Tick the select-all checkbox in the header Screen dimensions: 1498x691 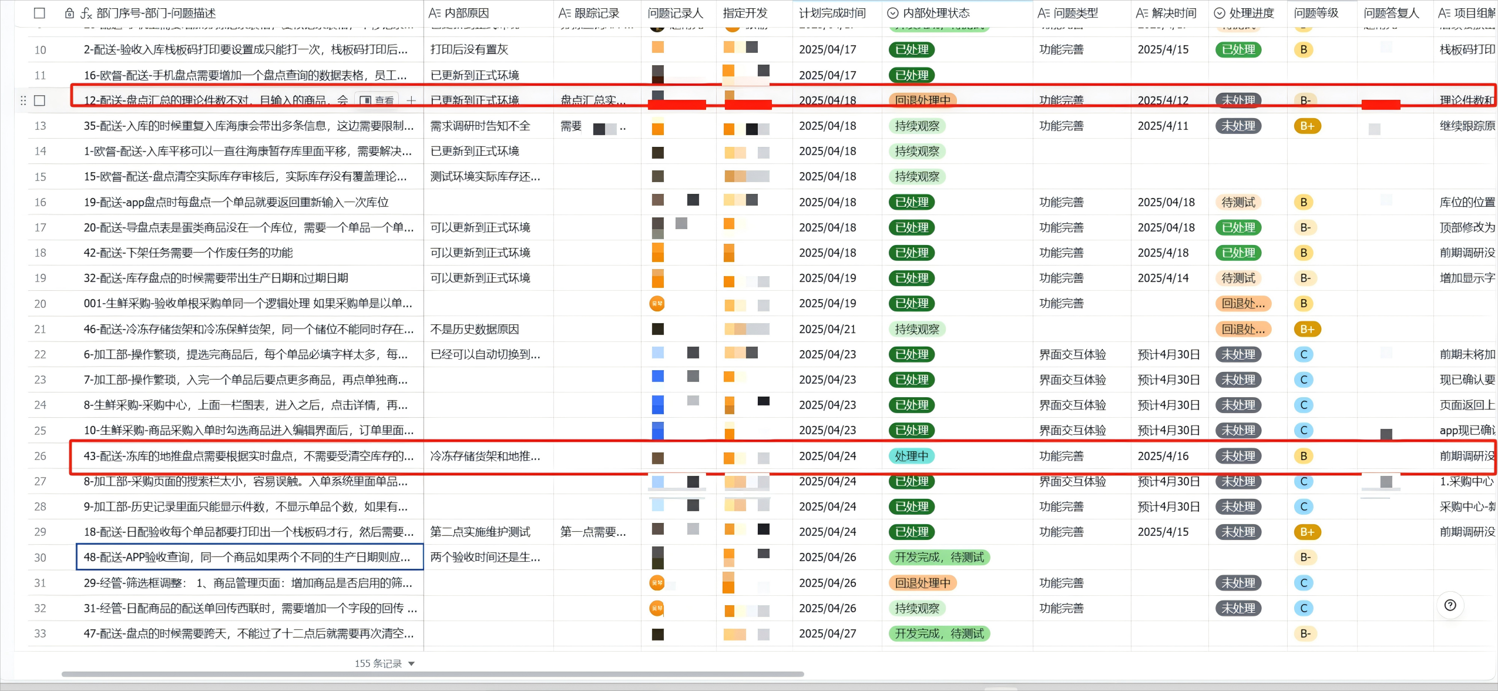coord(39,13)
